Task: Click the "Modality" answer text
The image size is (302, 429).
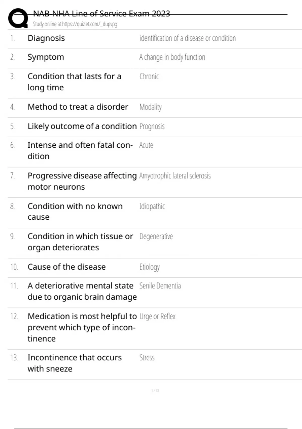Action: 150,107
